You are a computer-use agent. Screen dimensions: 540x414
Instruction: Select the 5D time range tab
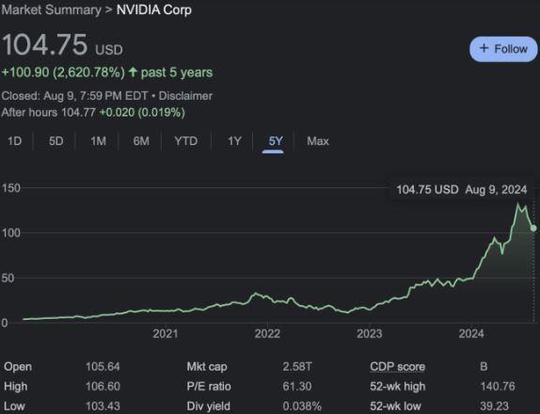point(56,141)
